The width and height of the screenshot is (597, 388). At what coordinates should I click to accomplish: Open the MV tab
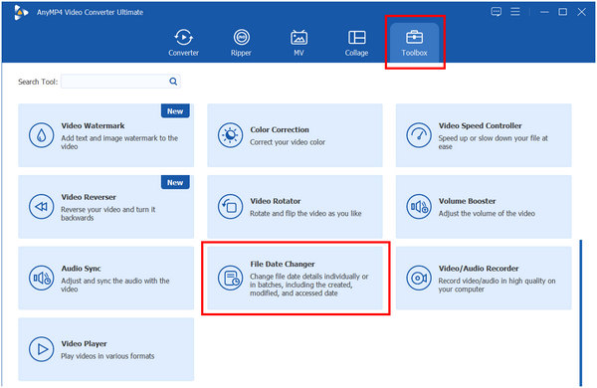[x=298, y=43]
